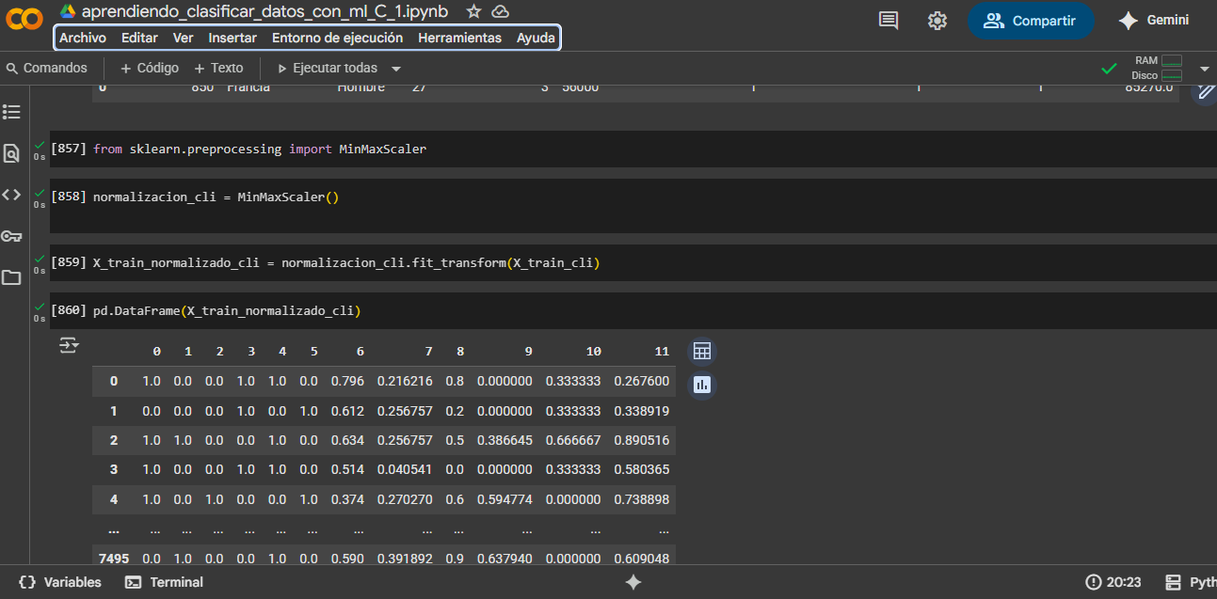The image size is (1217, 599).
Task: Open code snippets sidebar icon
Action: (11, 195)
